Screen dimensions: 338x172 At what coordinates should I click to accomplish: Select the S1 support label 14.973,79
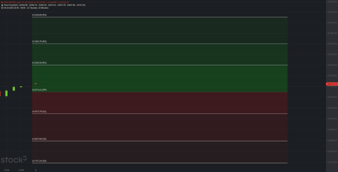pyautogui.click(x=39, y=111)
